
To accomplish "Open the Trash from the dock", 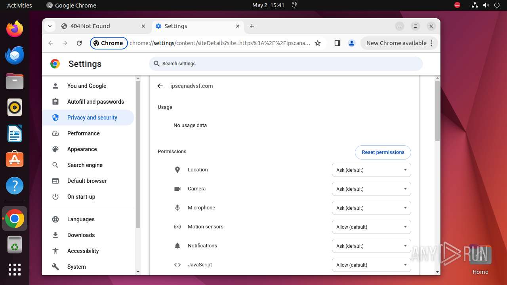I will pos(15,245).
